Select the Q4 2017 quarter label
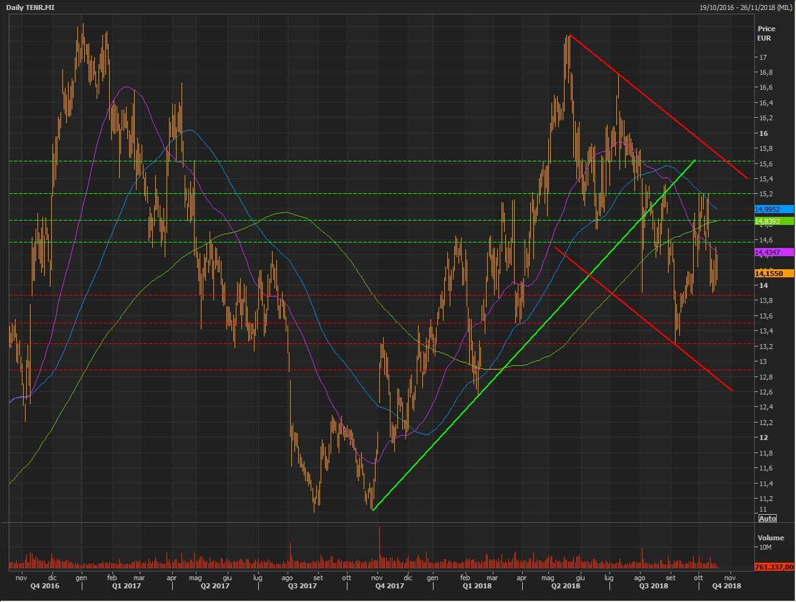Image resolution: width=796 pixels, height=602 pixels. pos(389,586)
